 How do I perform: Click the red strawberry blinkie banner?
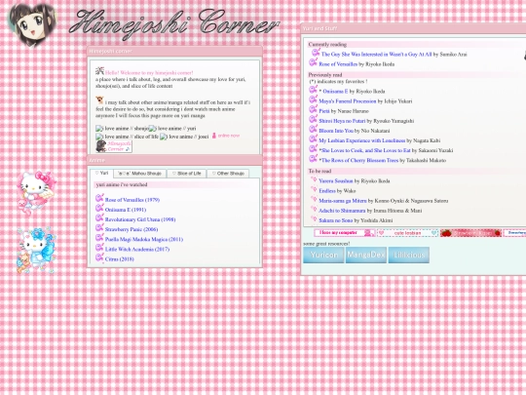(x=470, y=233)
